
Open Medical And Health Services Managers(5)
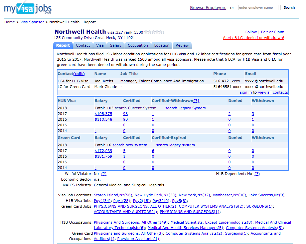(185, 228)
